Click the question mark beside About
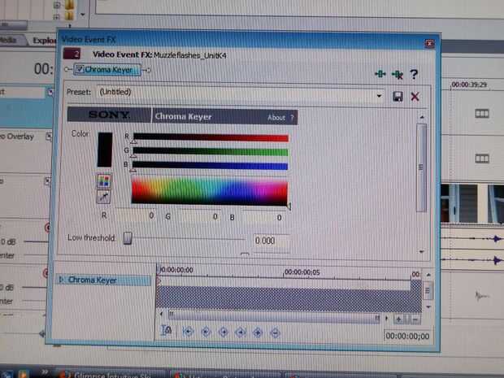The image size is (504, 378). coord(292,118)
